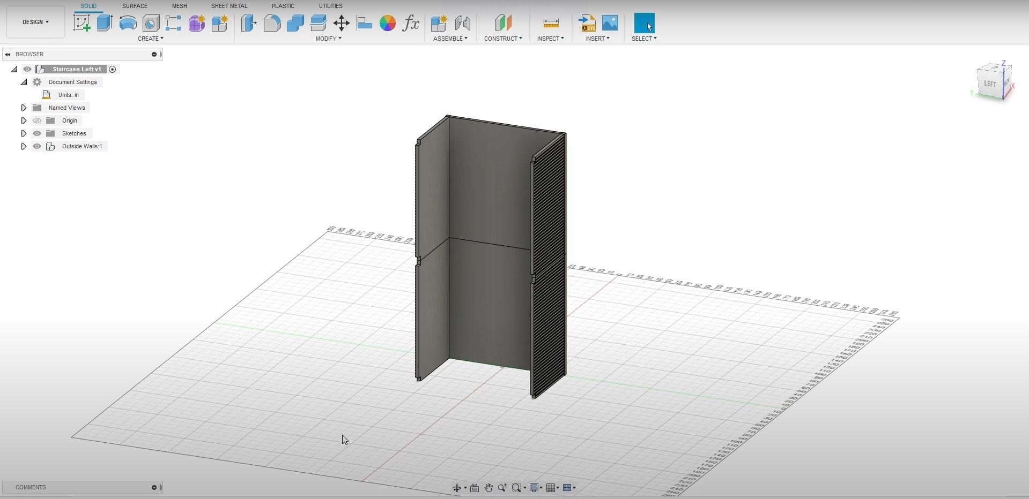Viewport: 1029px width, 499px height.
Task: Open the Appearance color wheel
Action: click(x=388, y=23)
